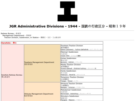Click the Vostochnyy location text
Screen dimensions: 135x101
76,94
